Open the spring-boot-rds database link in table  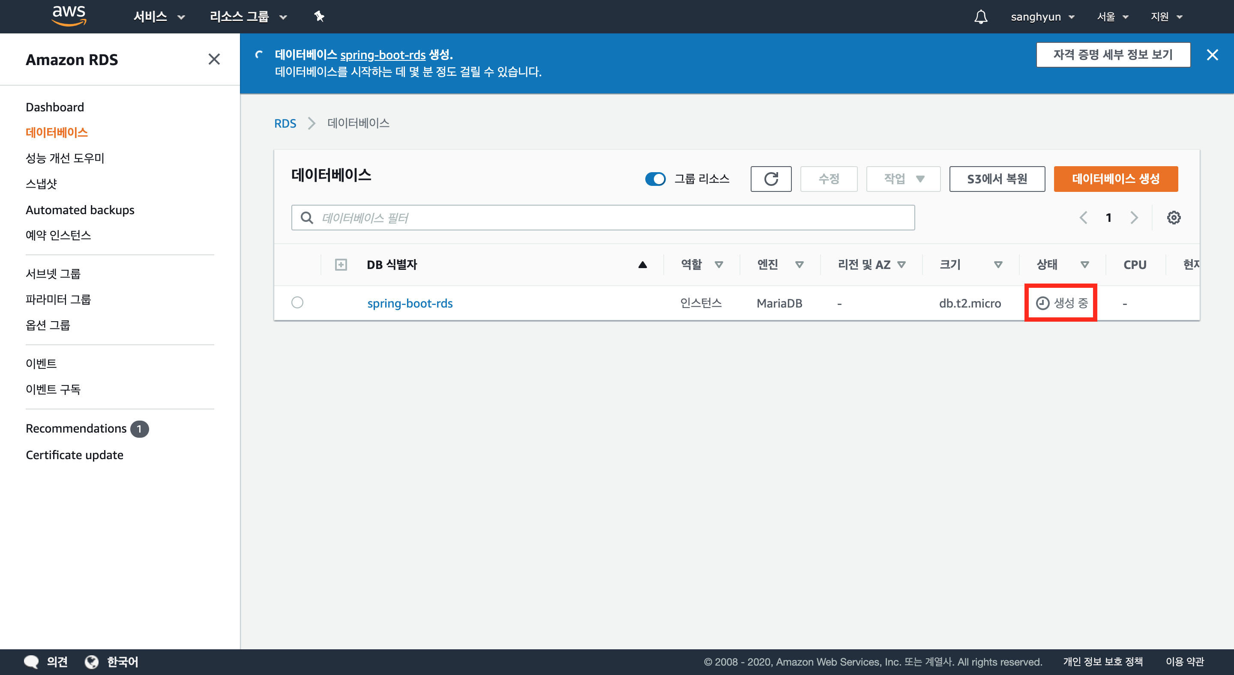[x=410, y=303]
